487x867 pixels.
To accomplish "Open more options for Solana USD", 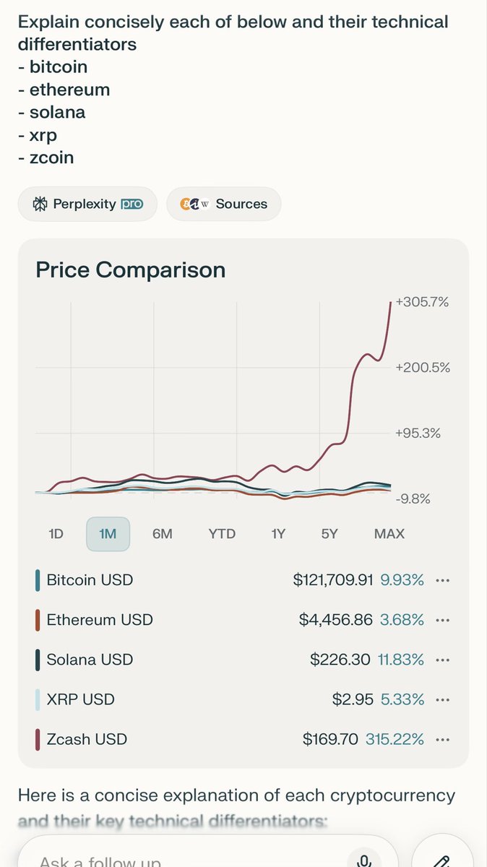I will pos(444,660).
